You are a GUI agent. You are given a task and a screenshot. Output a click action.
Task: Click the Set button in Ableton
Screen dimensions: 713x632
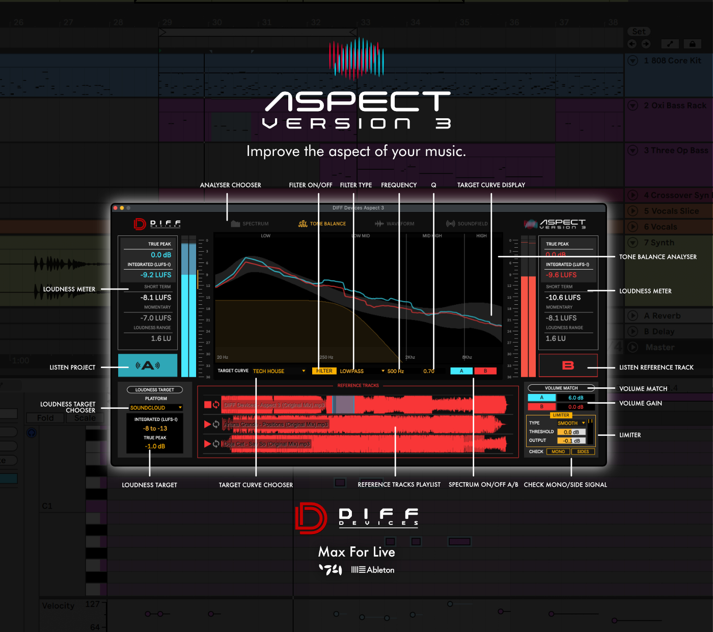(x=639, y=32)
